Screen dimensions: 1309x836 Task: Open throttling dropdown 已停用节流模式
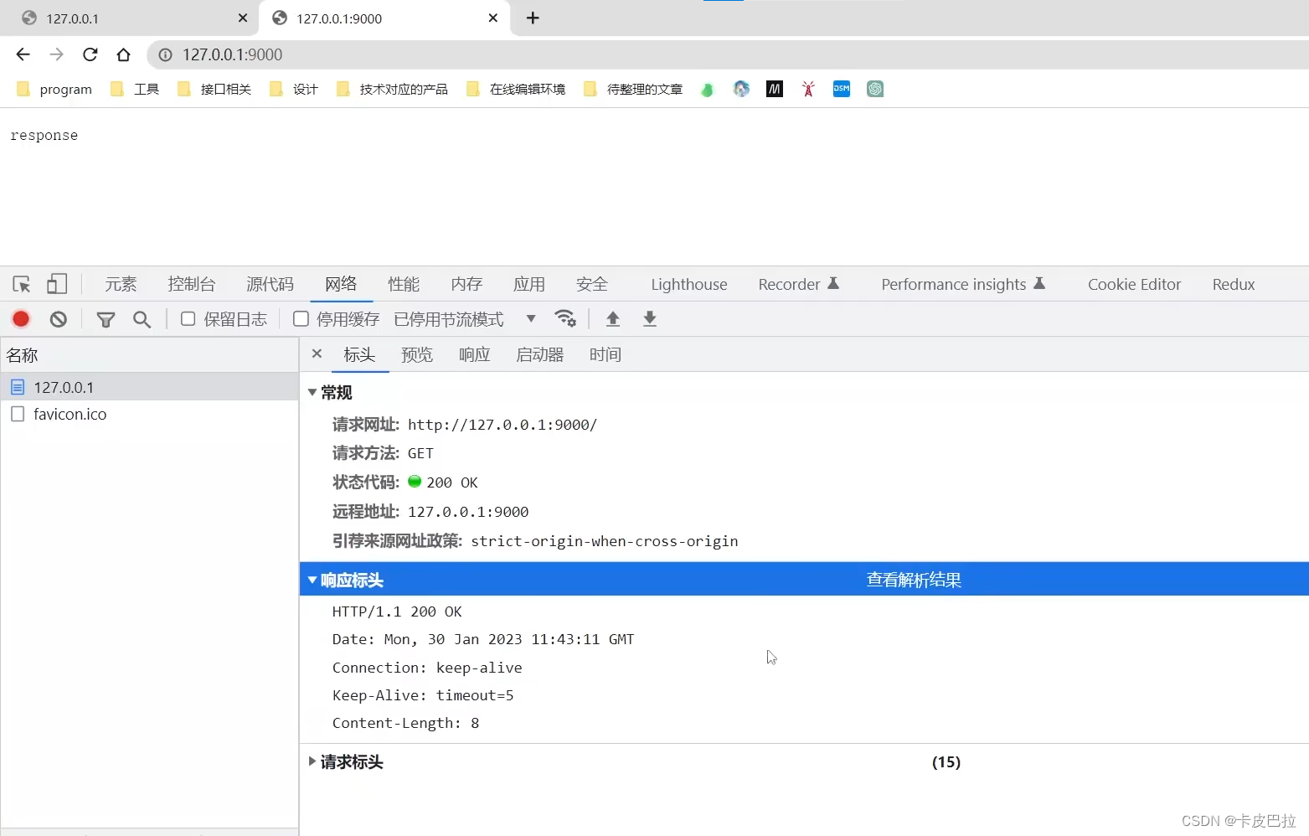point(465,319)
